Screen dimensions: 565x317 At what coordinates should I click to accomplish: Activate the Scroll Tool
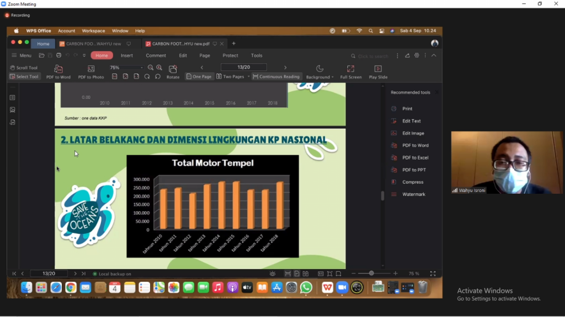tap(24, 68)
